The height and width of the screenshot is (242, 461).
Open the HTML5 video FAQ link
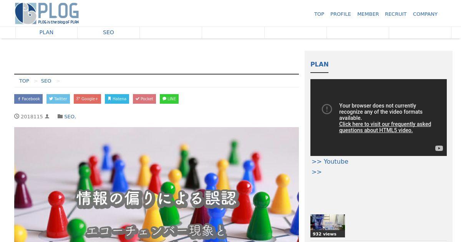click(x=385, y=127)
